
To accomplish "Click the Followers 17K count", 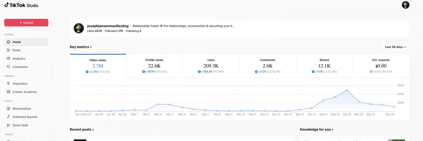I will click(114, 31).
